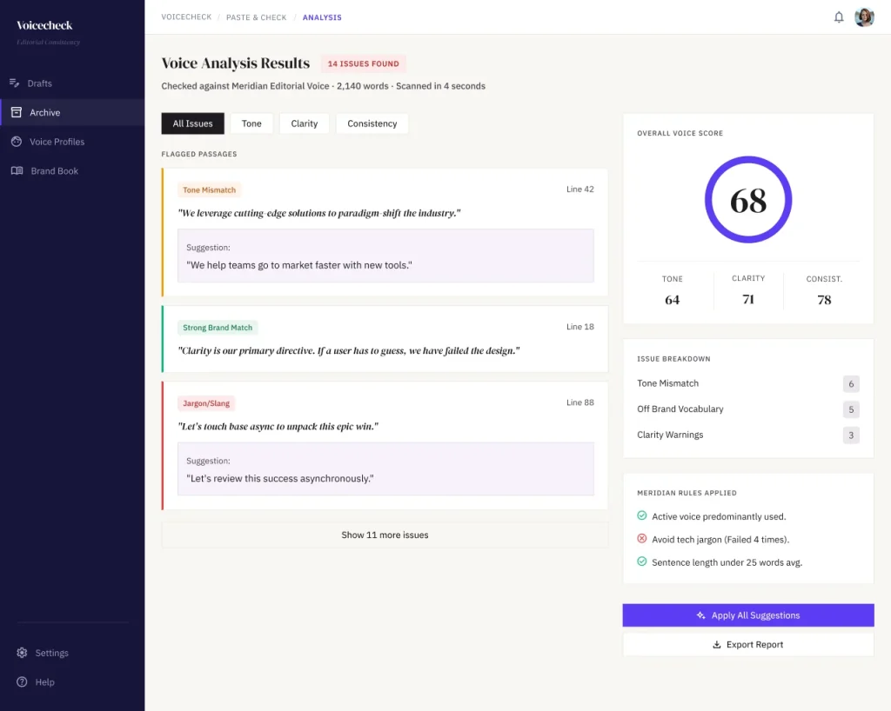Viewport: 891px width, 711px height.
Task: Click passage "Clarity is our primary directive"
Action: pos(349,350)
